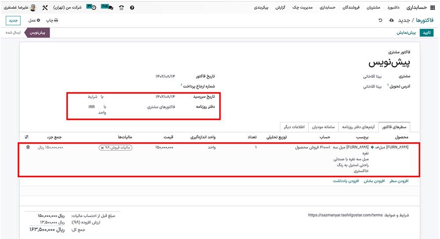Open the debug tools wrench icon

pos(45,7)
